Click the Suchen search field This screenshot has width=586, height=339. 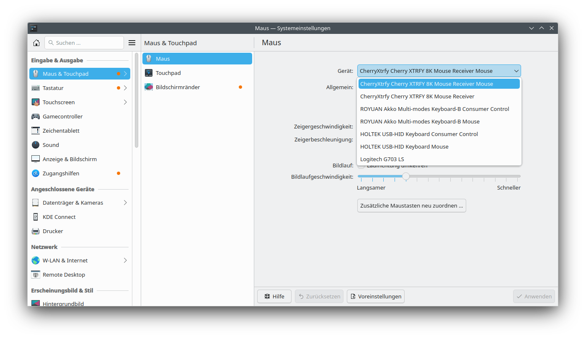point(84,43)
